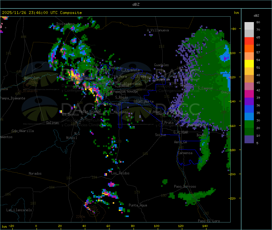The image size is (272, 230).
Task: Click the slate purple 5-10 dBZ swatch
Action: point(249,139)
